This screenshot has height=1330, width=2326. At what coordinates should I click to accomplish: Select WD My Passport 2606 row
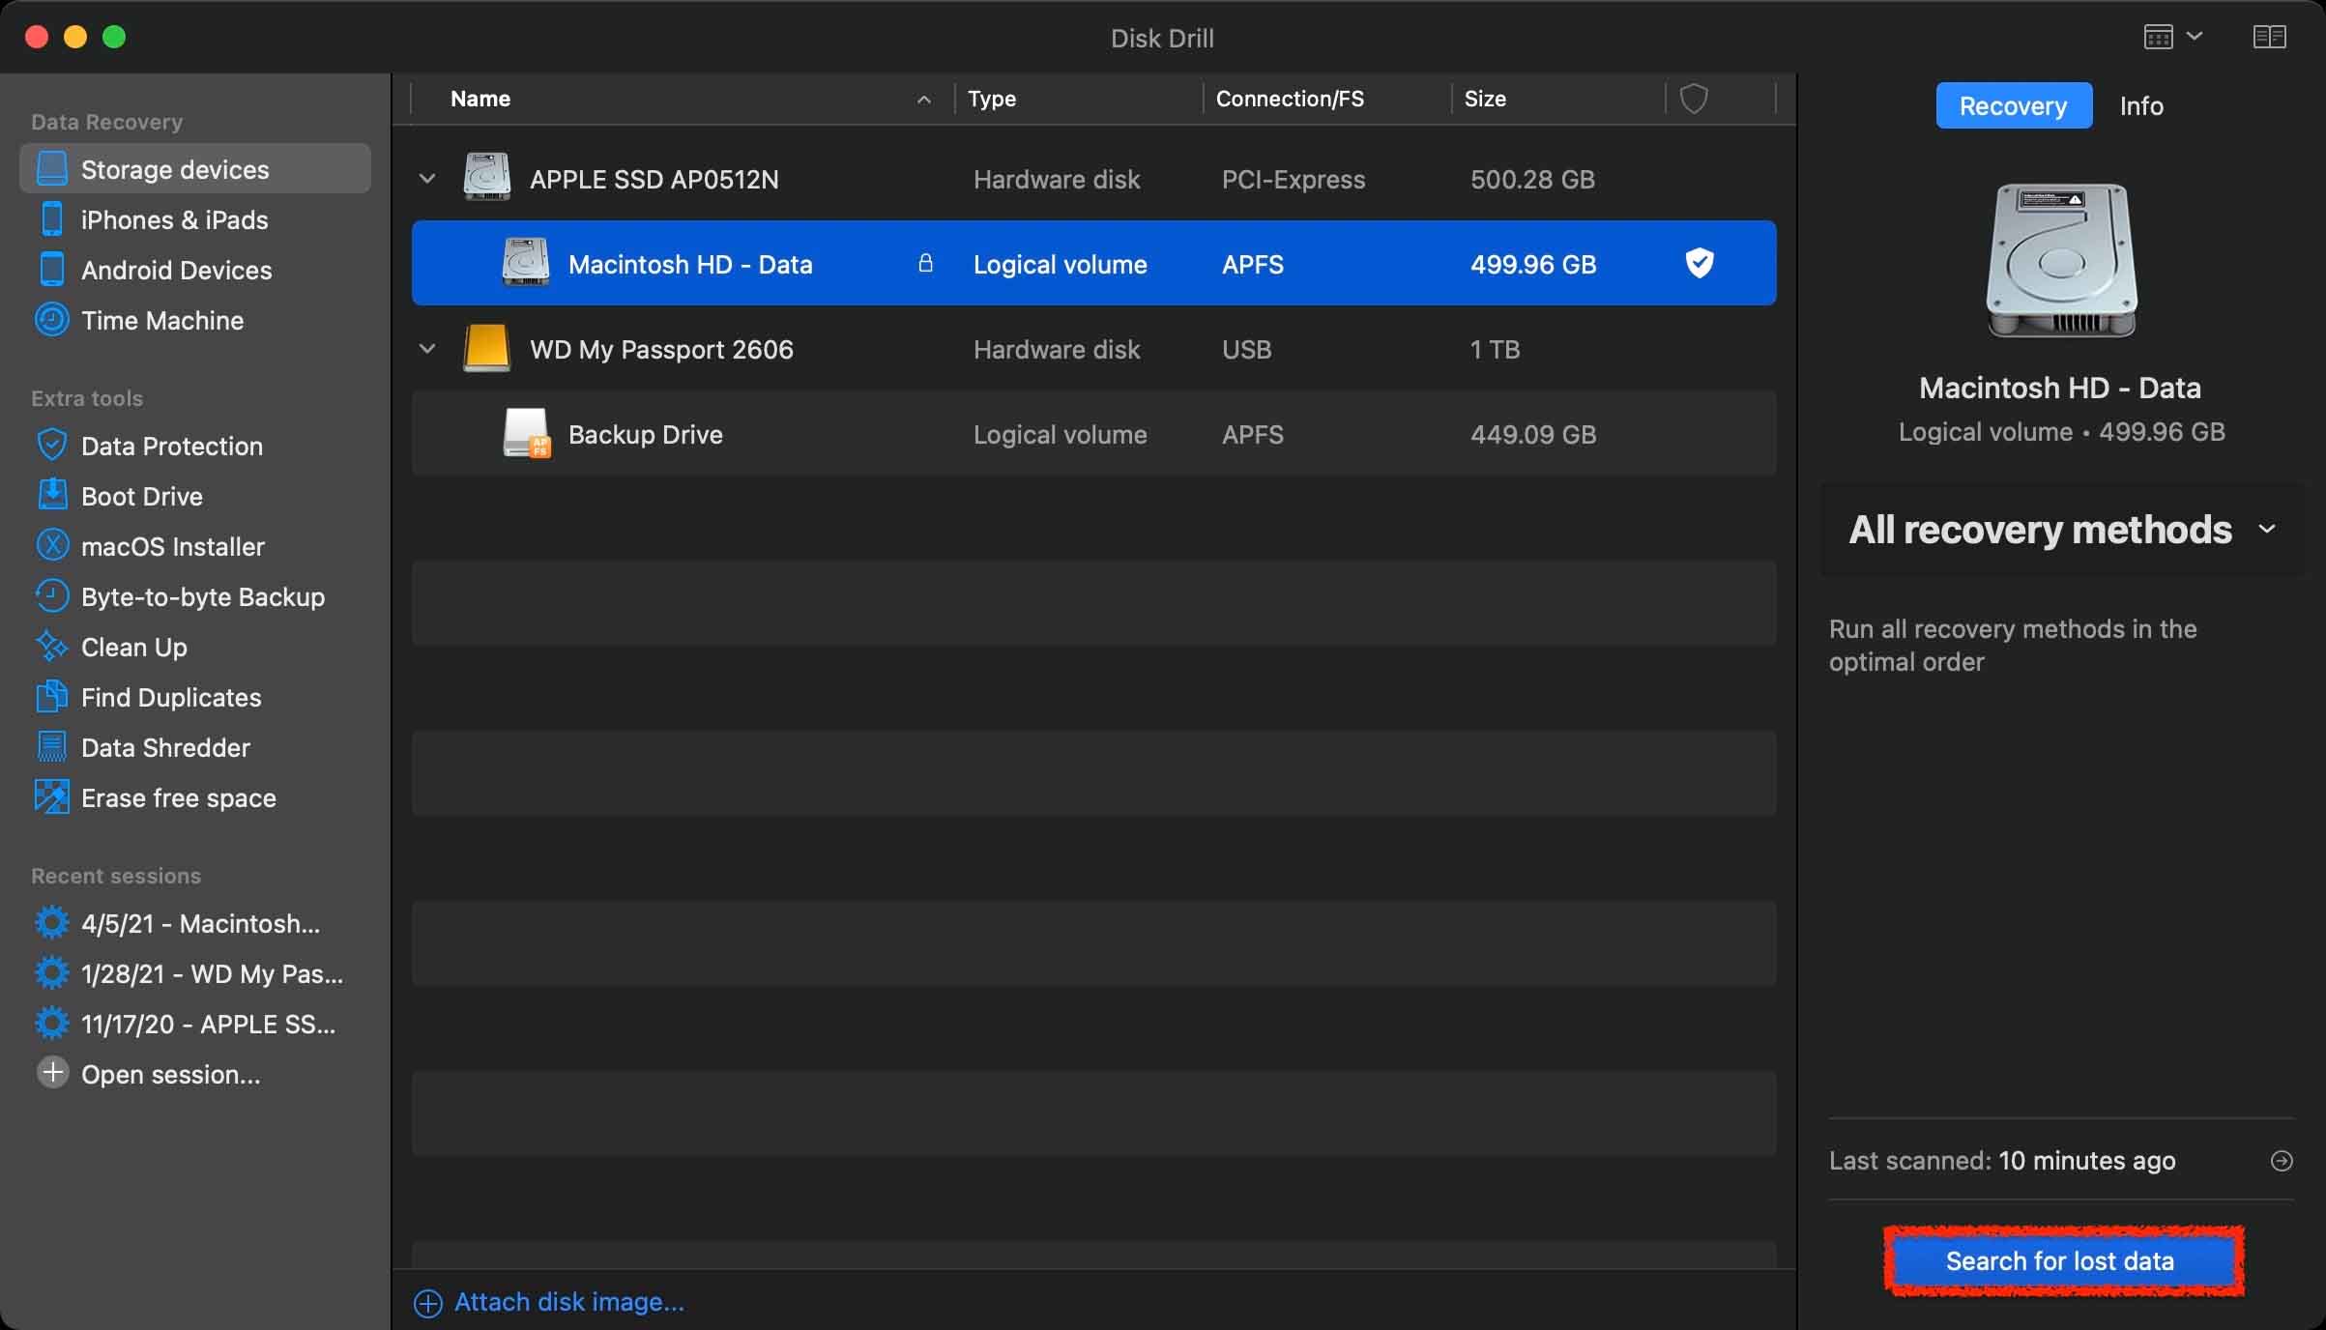[1093, 349]
